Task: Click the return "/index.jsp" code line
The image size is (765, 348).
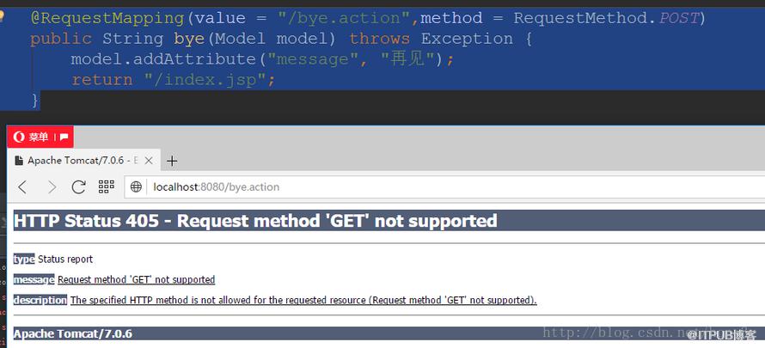Action: click(x=173, y=80)
